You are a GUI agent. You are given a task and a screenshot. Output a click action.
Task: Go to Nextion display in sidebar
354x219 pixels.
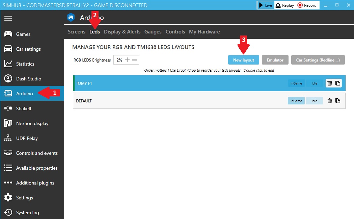[x=32, y=123]
